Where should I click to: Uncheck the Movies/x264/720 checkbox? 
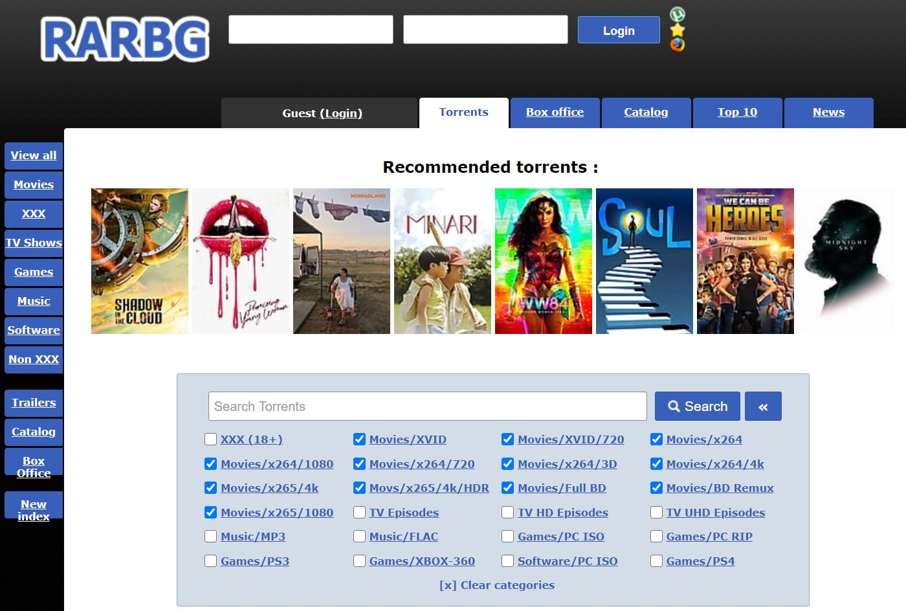[359, 464]
